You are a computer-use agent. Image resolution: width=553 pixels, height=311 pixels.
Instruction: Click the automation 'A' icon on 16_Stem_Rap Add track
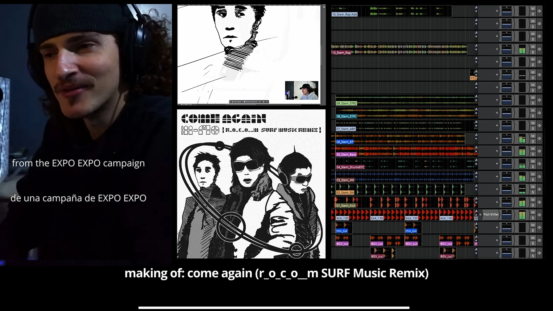[x=476, y=7]
